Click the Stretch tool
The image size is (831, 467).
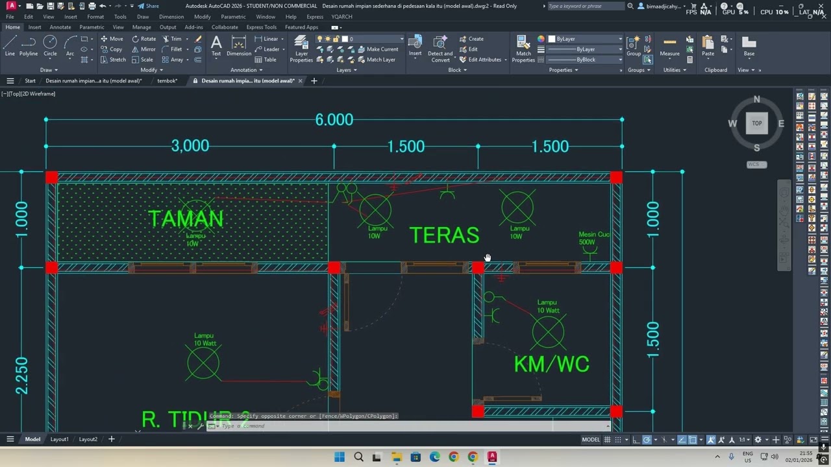click(113, 60)
